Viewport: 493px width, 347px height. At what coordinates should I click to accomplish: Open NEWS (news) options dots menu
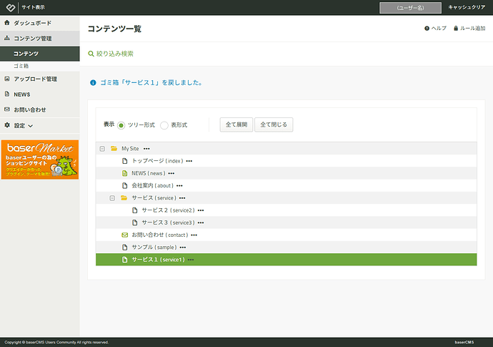click(x=171, y=173)
